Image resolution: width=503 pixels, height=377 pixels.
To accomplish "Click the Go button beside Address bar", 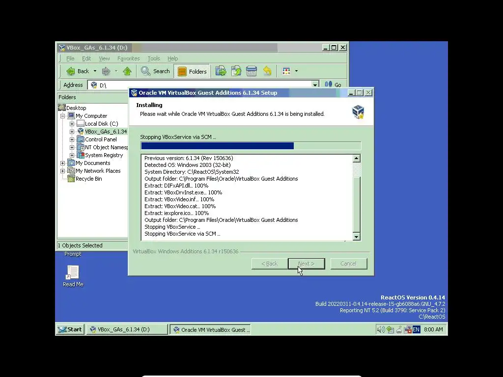I will click(x=333, y=85).
